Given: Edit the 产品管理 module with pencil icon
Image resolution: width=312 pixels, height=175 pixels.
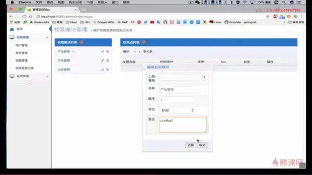Looking at the screenshot, I should pos(103,52).
